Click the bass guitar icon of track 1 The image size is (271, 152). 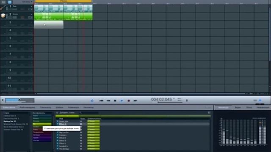pyautogui.click(x=3, y=8)
